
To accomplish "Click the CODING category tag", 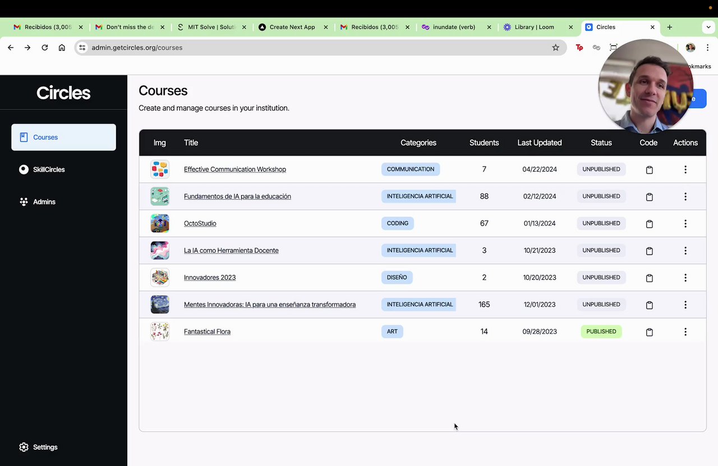I will point(398,223).
